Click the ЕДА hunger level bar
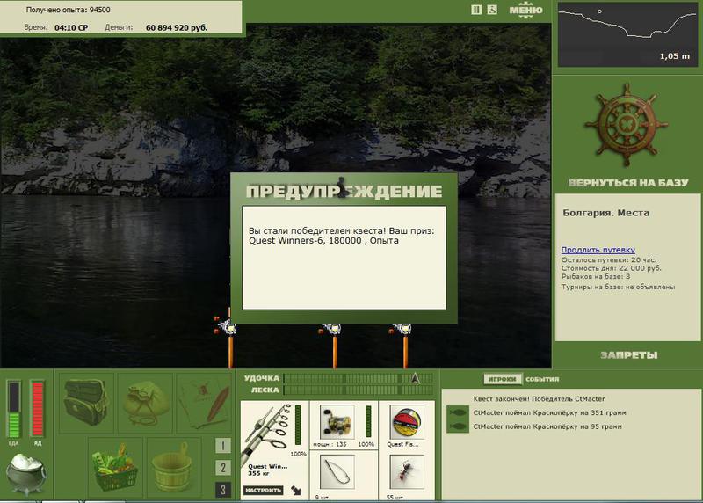Viewport: 703px width, 503px height. click(14, 409)
